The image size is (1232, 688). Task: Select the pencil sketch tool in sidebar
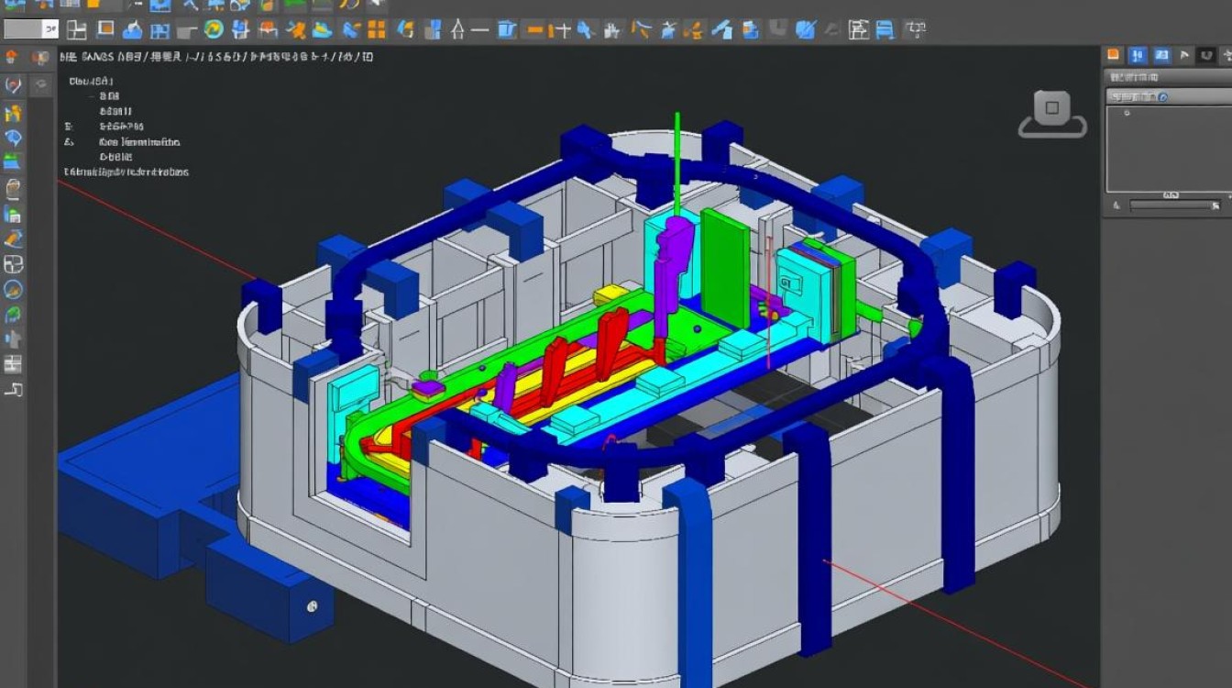13,239
